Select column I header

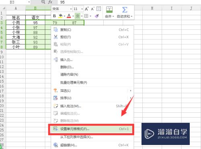(172, 8)
